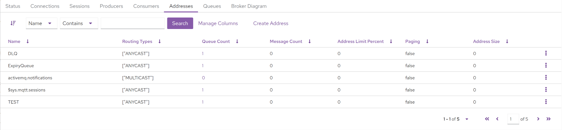Screen dimensions: 562x130
Task: Go to the next page of results
Action: (x=538, y=119)
